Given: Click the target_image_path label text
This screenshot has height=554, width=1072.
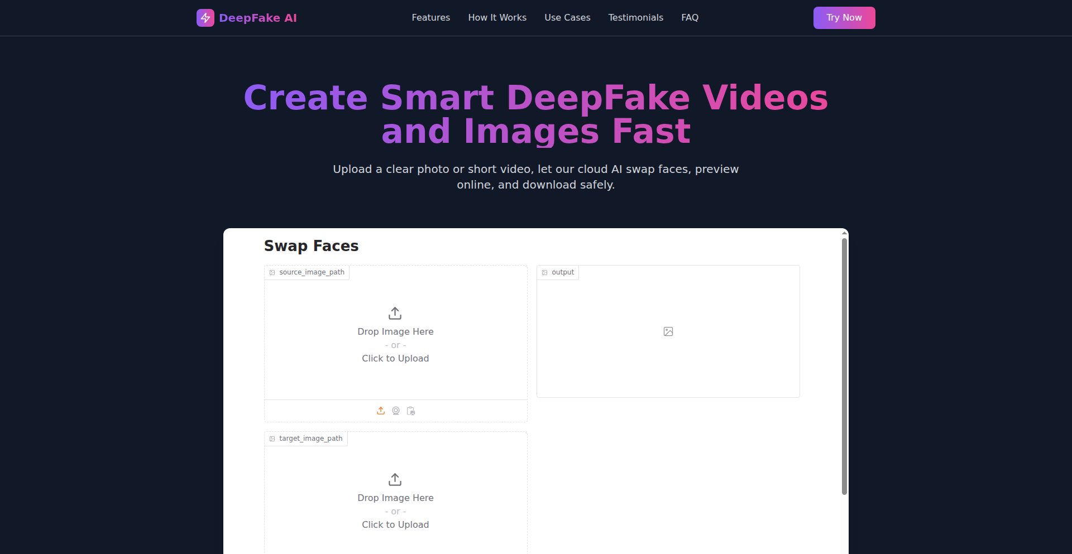Looking at the screenshot, I should pos(311,439).
